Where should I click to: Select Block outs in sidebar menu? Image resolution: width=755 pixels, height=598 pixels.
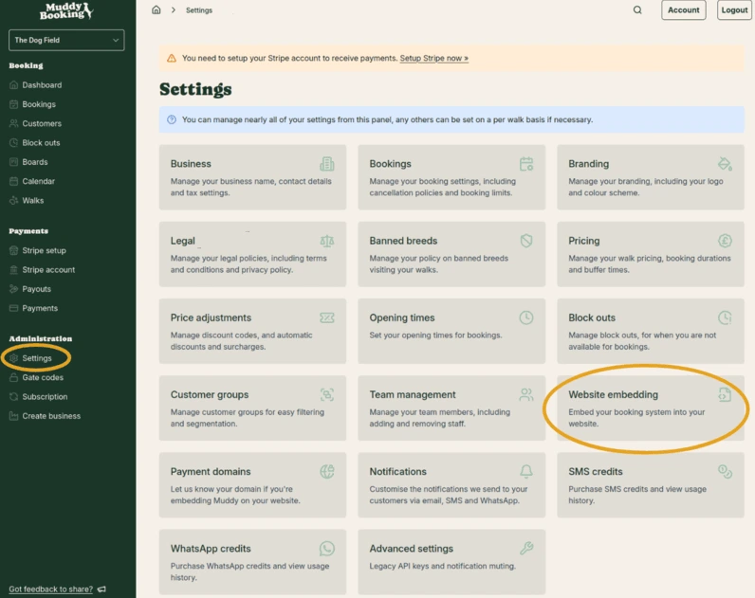[x=41, y=143]
